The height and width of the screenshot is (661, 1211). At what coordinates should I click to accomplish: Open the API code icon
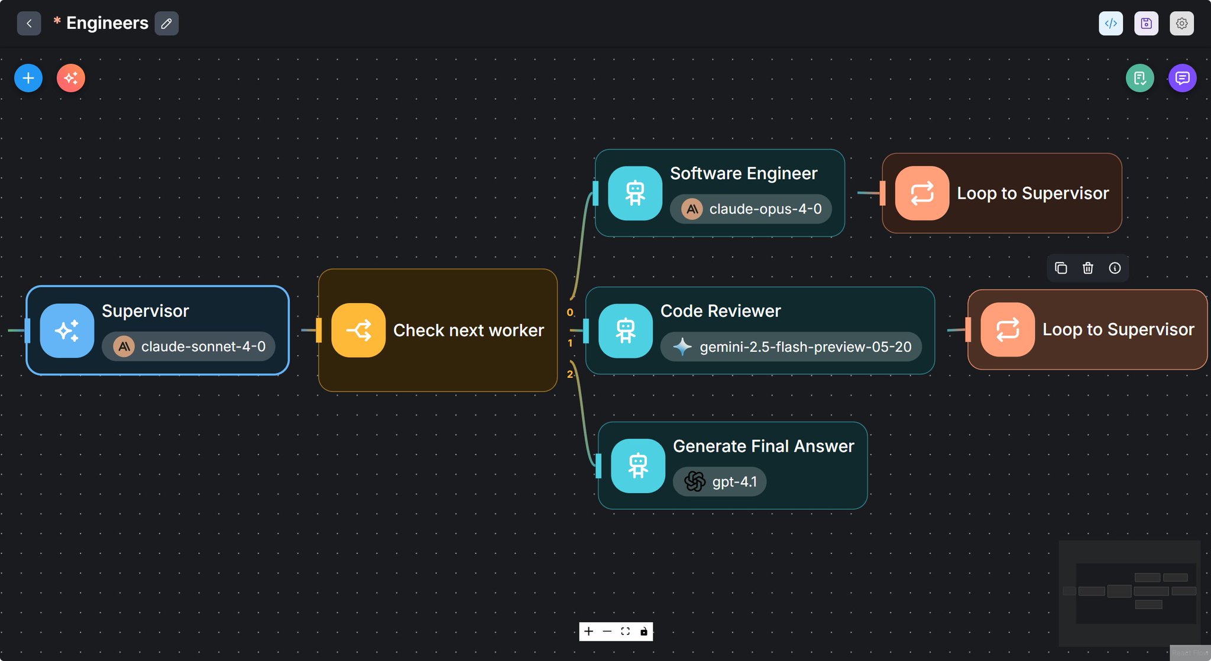tap(1110, 24)
